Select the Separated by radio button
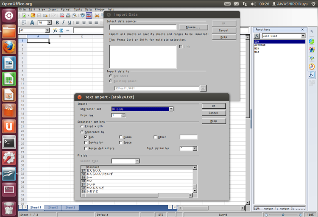Viewport: 318px width, 217px height. click(x=82, y=132)
